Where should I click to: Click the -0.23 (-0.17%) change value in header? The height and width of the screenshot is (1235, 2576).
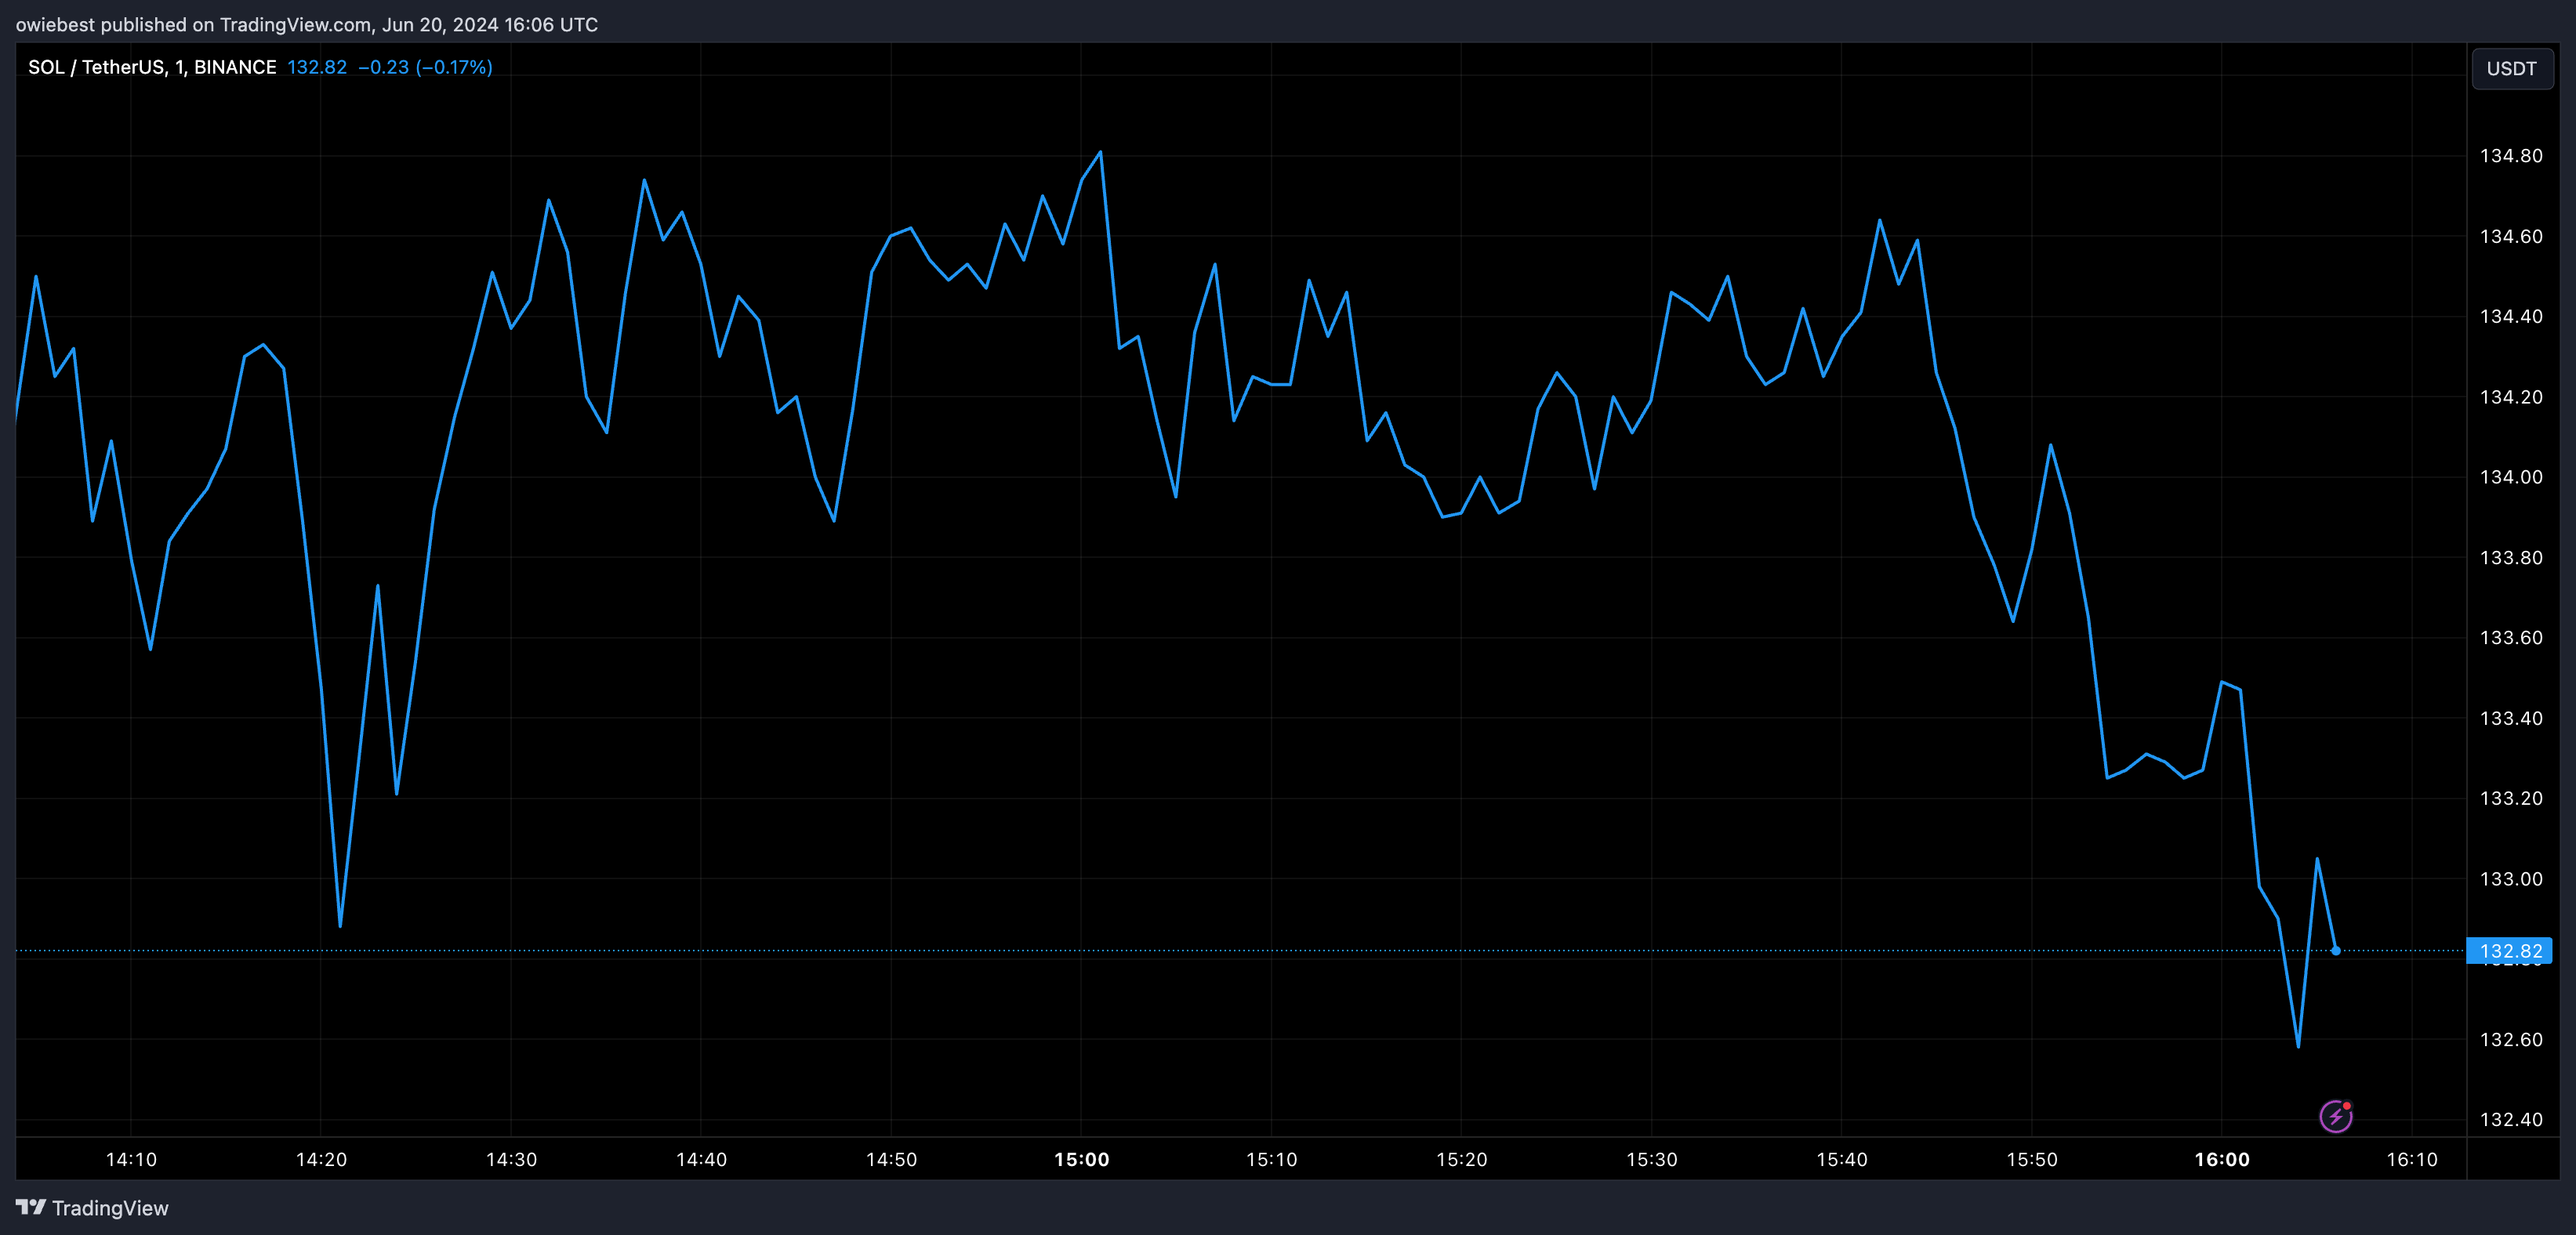[425, 67]
